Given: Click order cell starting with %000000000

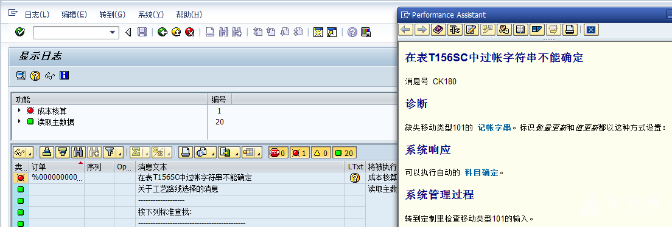Looking at the screenshot, I should [x=57, y=177].
